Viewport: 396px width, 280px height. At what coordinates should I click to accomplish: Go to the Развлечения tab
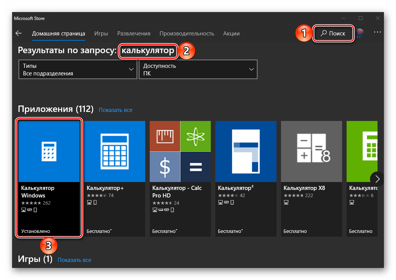pyautogui.click(x=134, y=34)
